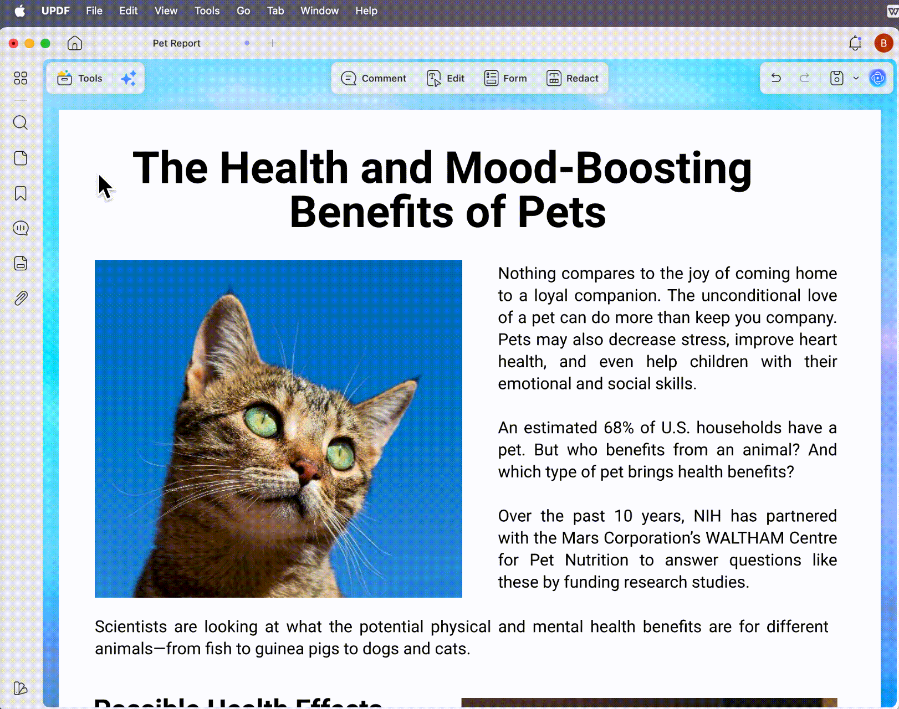Viewport: 899px width, 709px height.
Task: Switch to Form mode
Action: (x=505, y=79)
